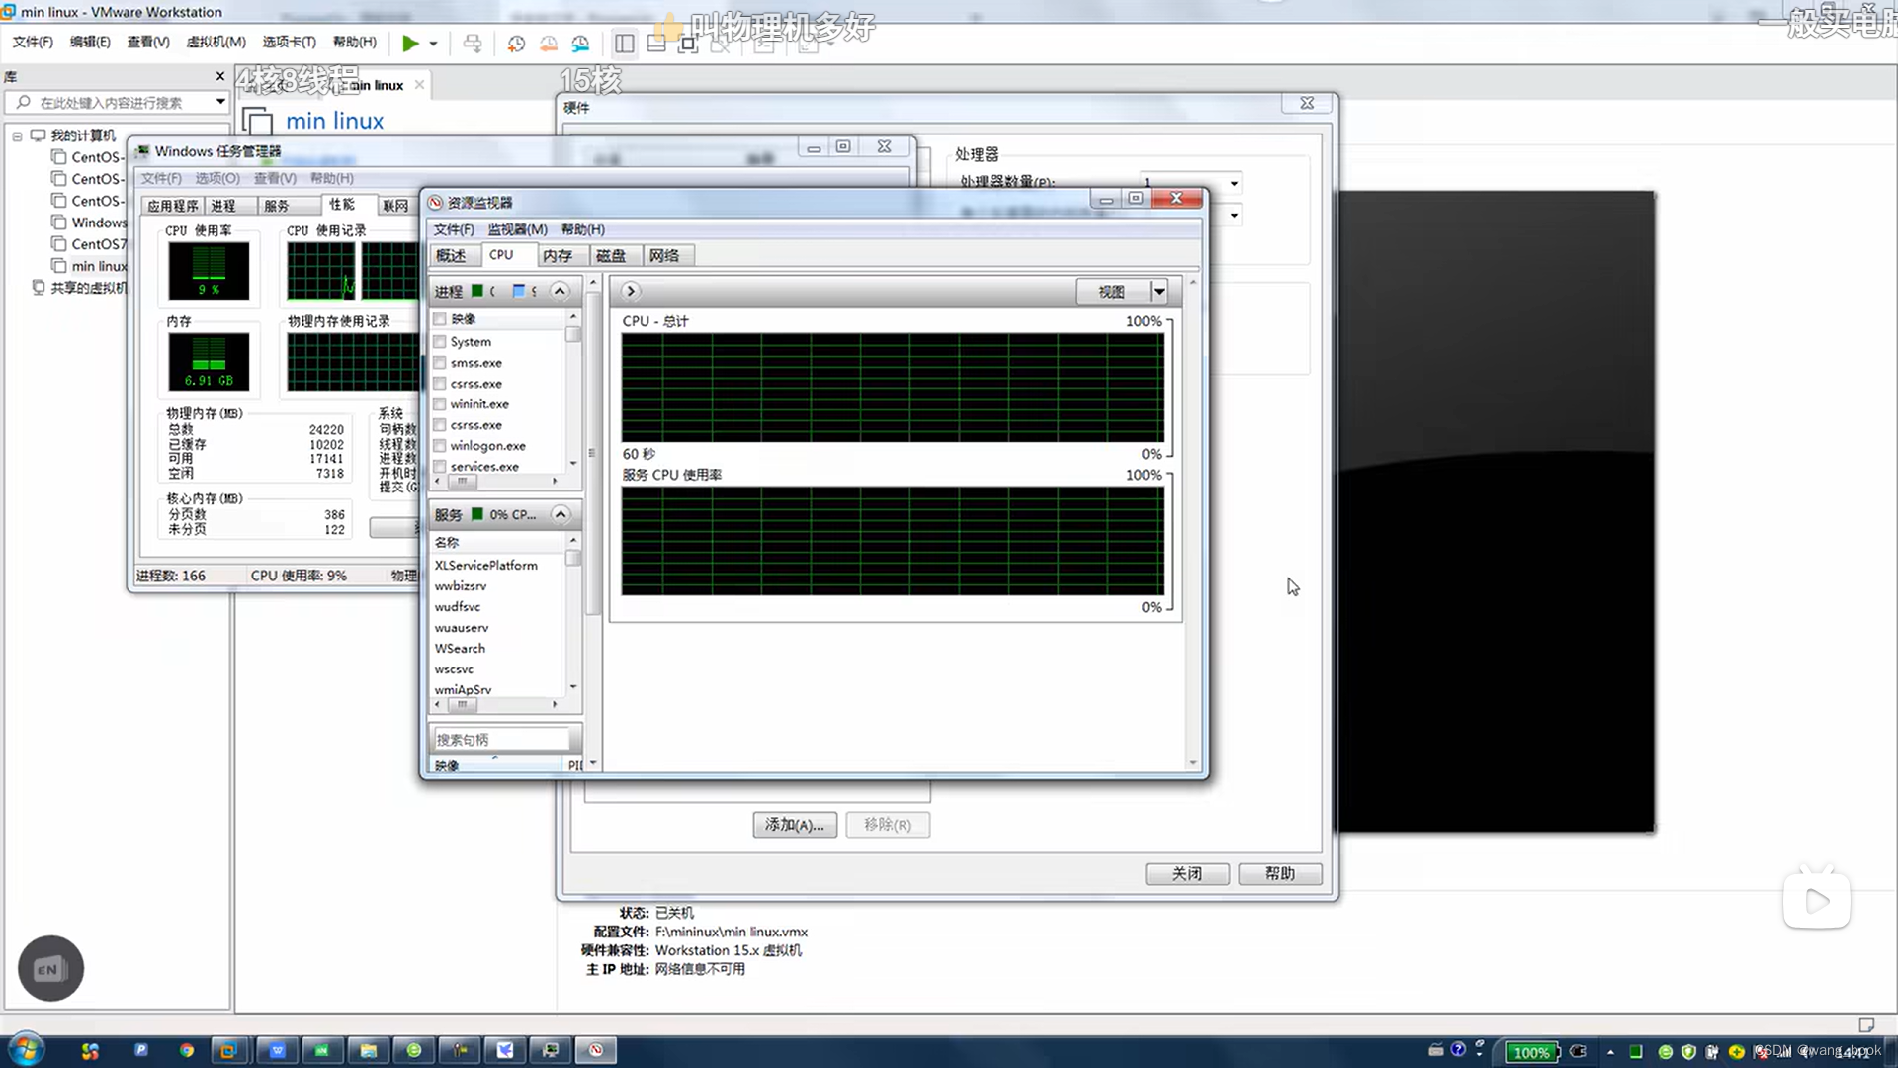Open the file explorer folder taskbar icon

pyautogui.click(x=368, y=1050)
